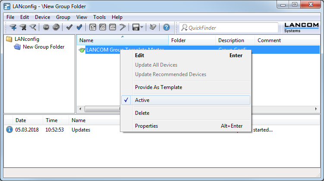Click the device list horizontal scrollbar left arrow
The image size is (324, 181).
tap(80, 109)
